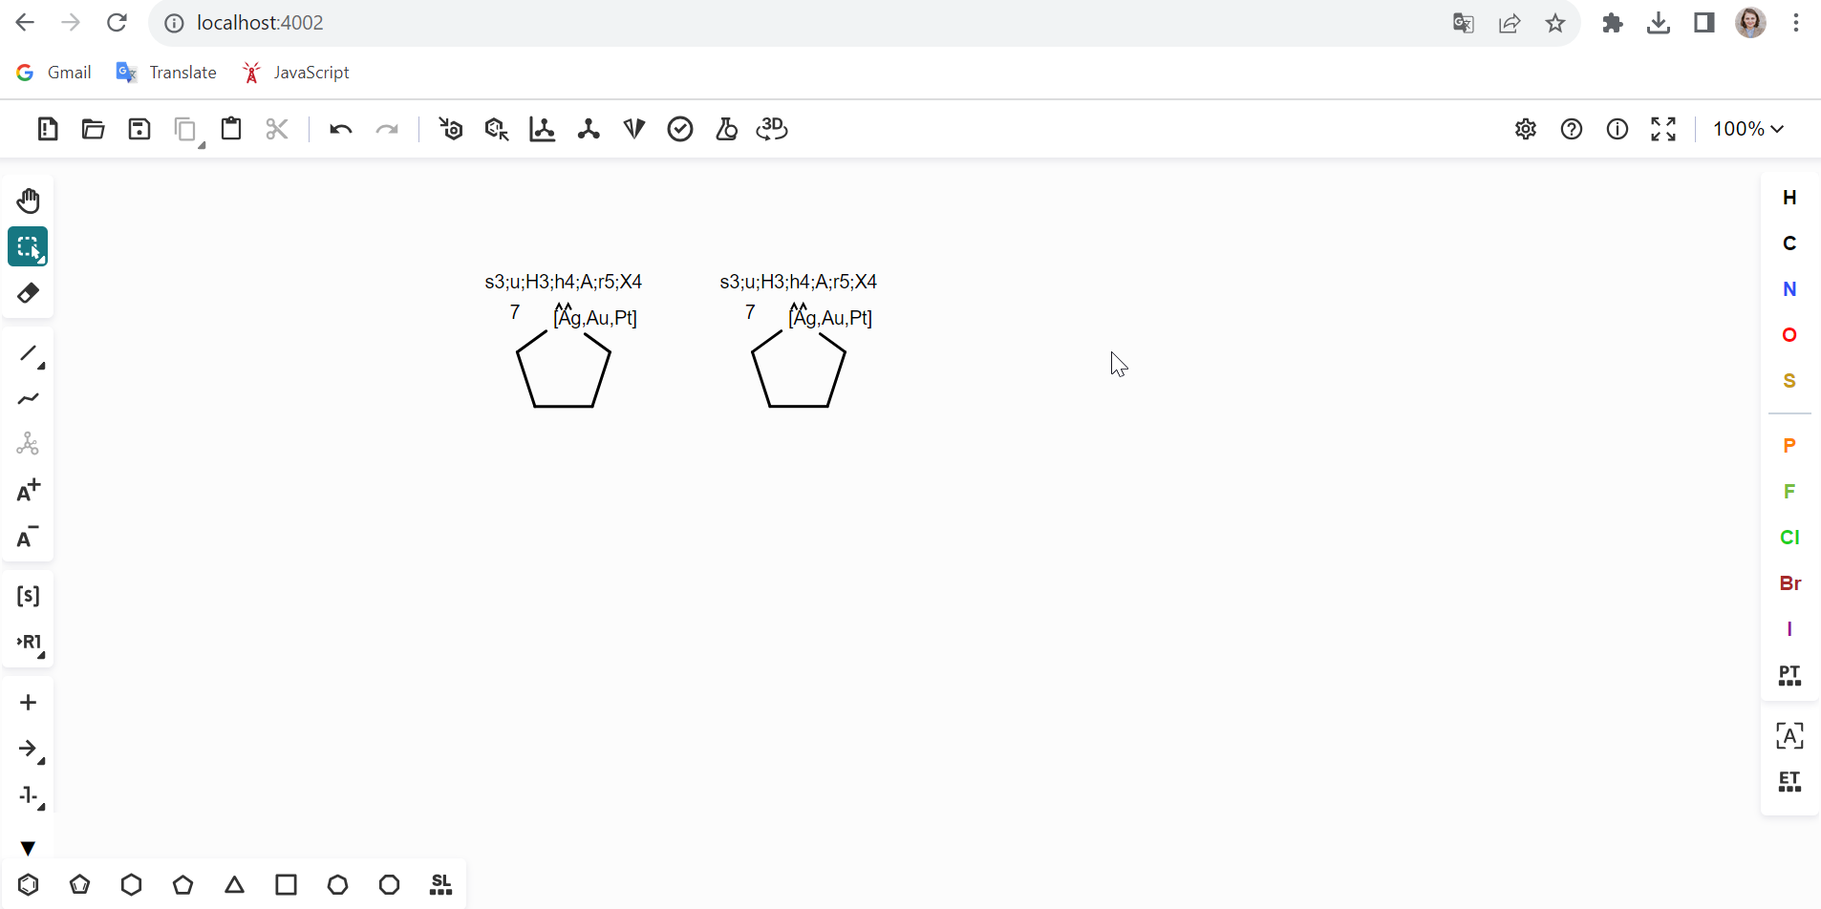
Task: Open the Check Structure tool
Action: point(680,129)
